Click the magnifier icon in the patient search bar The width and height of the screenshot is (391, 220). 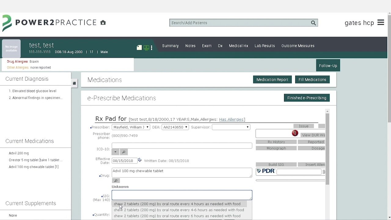point(313,23)
